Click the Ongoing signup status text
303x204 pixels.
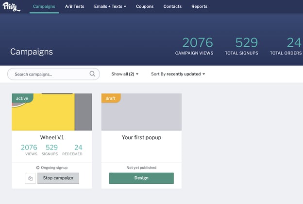pos(54,168)
